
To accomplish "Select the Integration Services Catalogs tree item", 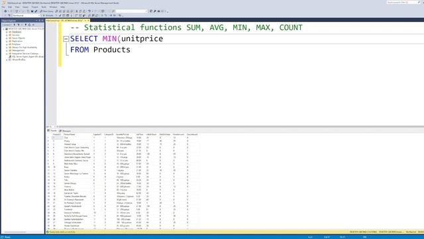I will tap(25, 54).
